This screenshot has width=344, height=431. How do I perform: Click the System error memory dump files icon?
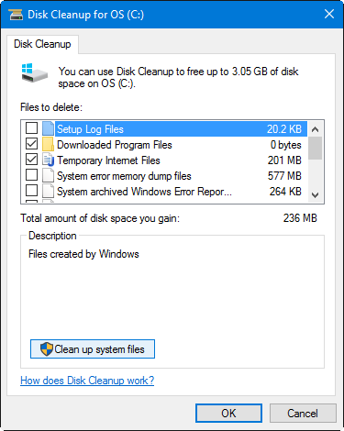coord(48,176)
